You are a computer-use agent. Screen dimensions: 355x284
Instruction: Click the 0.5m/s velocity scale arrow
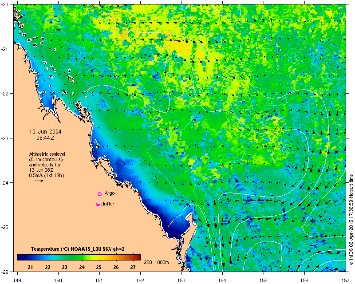click(39, 181)
